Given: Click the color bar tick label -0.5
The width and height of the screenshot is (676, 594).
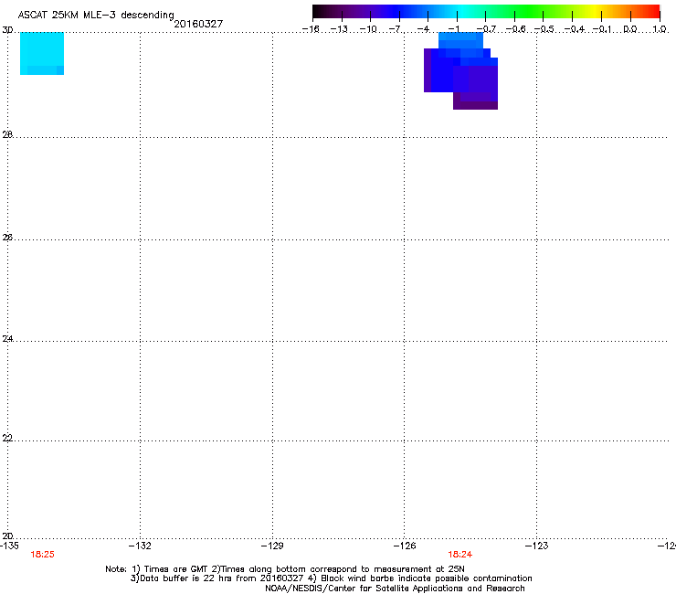Looking at the screenshot, I should (544, 29).
